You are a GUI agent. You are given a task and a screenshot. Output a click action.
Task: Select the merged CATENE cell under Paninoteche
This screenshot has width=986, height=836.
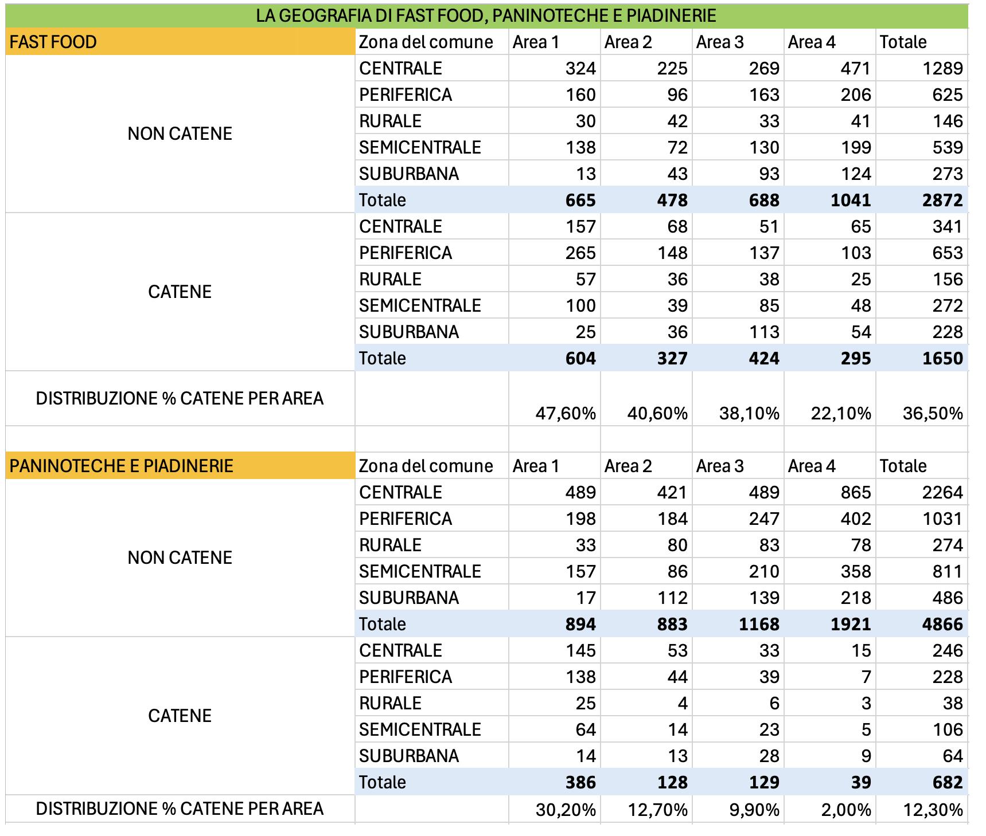tap(180, 716)
